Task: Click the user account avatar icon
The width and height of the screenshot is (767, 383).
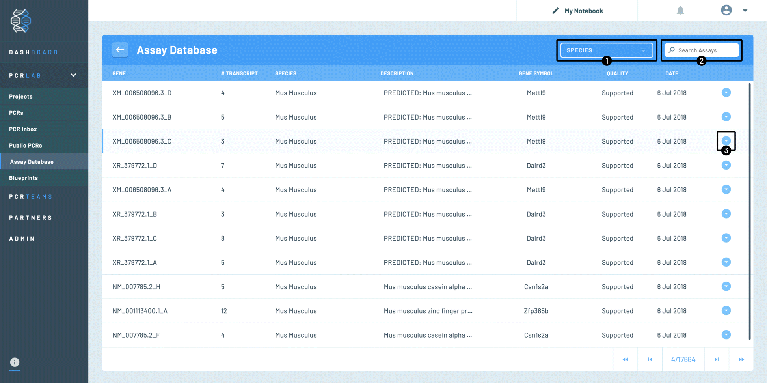Action: click(x=726, y=10)
